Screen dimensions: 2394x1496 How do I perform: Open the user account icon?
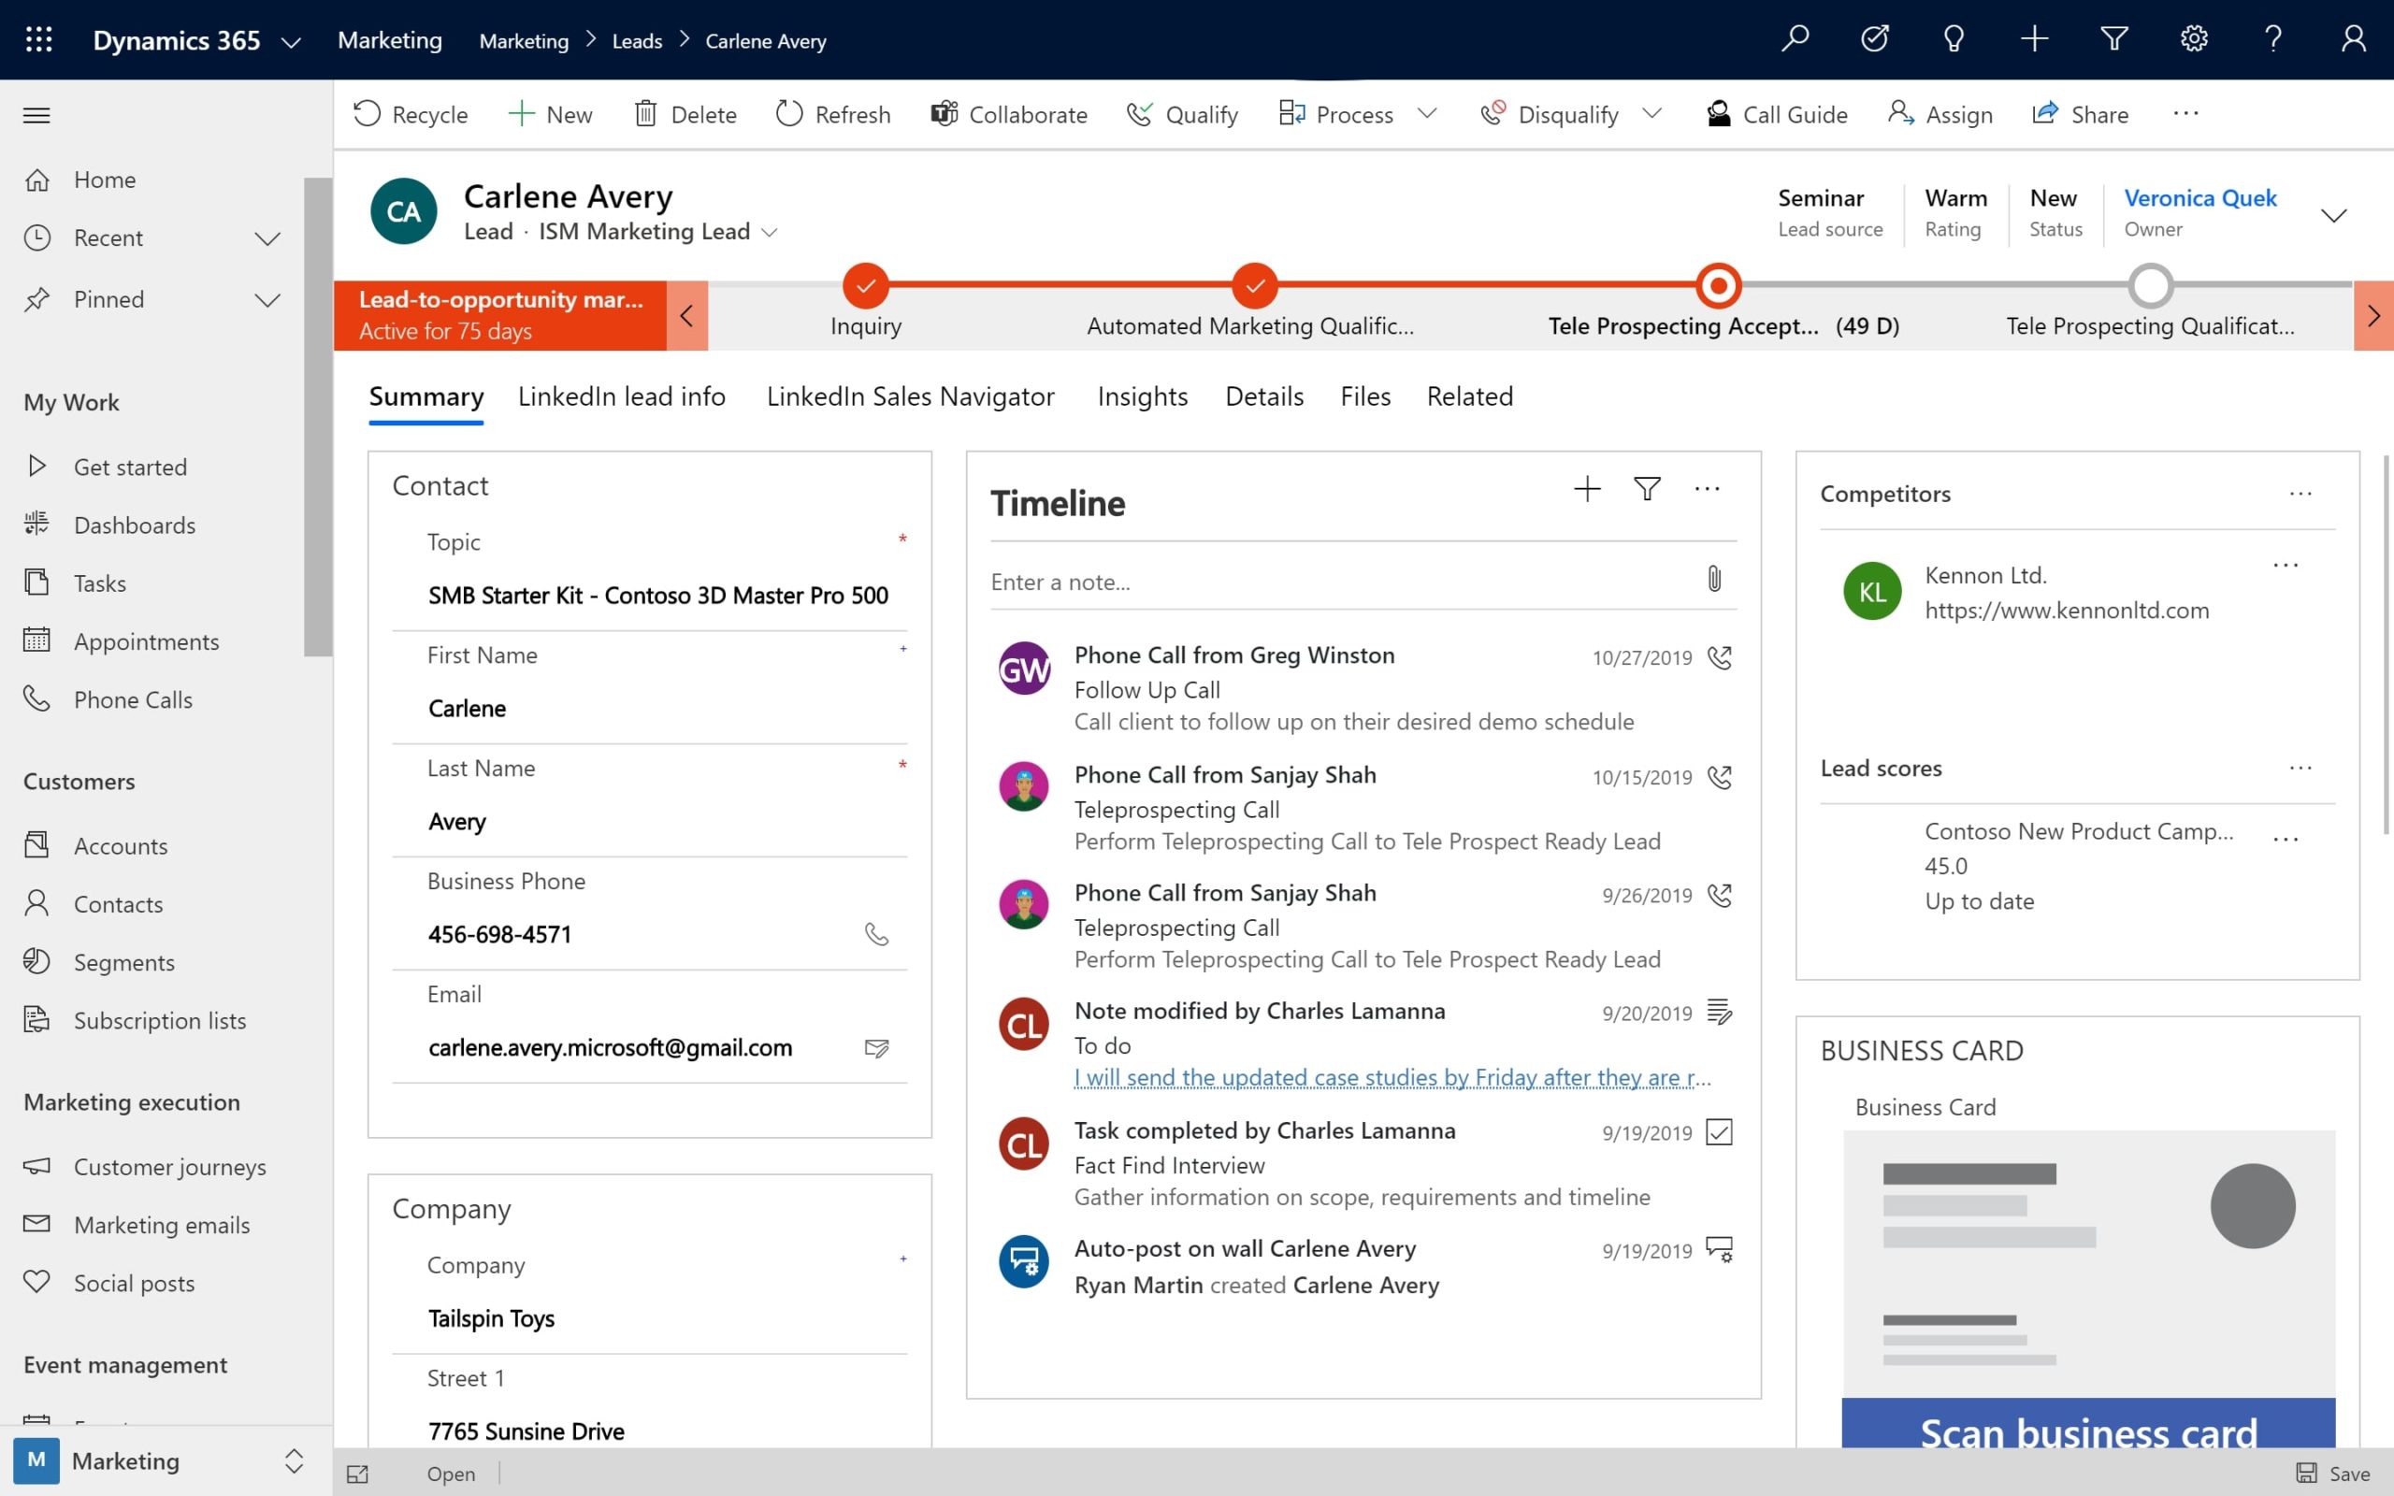pos(2354,39)
